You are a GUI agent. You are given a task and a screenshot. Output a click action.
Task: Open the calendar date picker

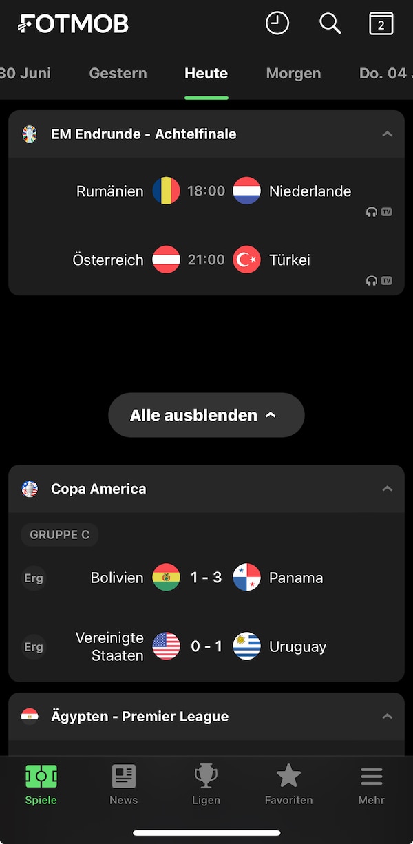tap(381, 23)
